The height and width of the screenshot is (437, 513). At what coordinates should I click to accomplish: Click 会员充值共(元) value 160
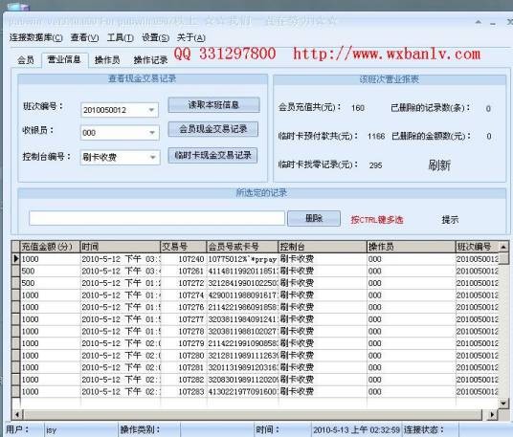point(358,108)
